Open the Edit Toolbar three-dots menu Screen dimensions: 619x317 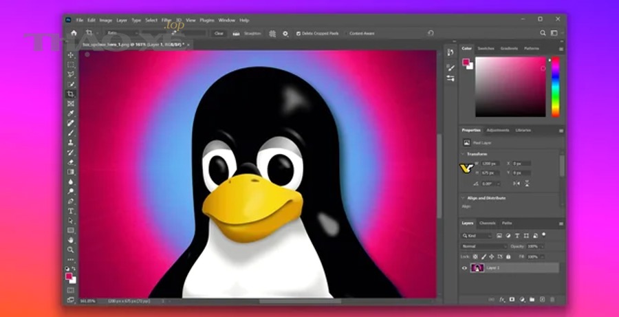71,259
